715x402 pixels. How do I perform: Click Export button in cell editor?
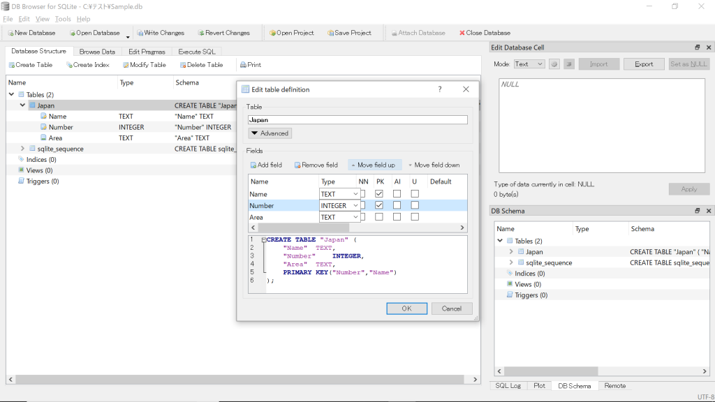click(644, 64)
